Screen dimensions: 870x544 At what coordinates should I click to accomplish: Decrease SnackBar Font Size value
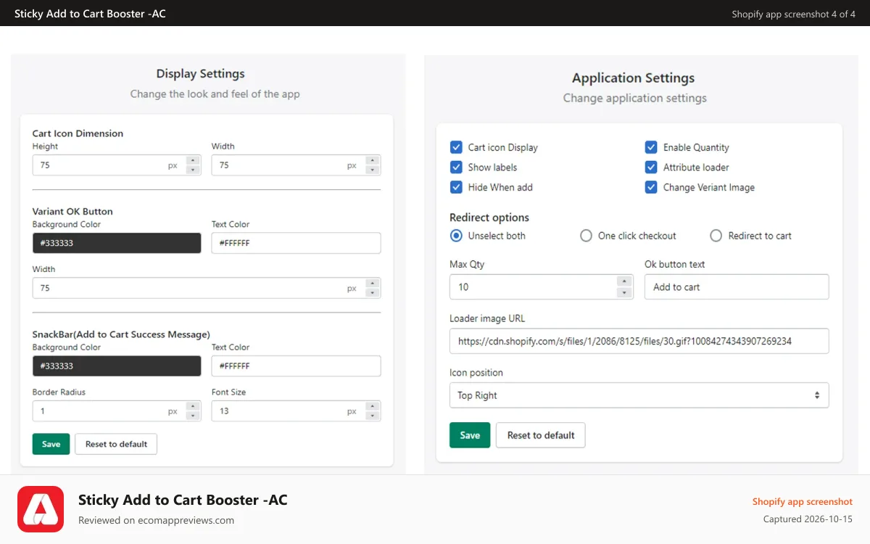[x=372, y=416]
